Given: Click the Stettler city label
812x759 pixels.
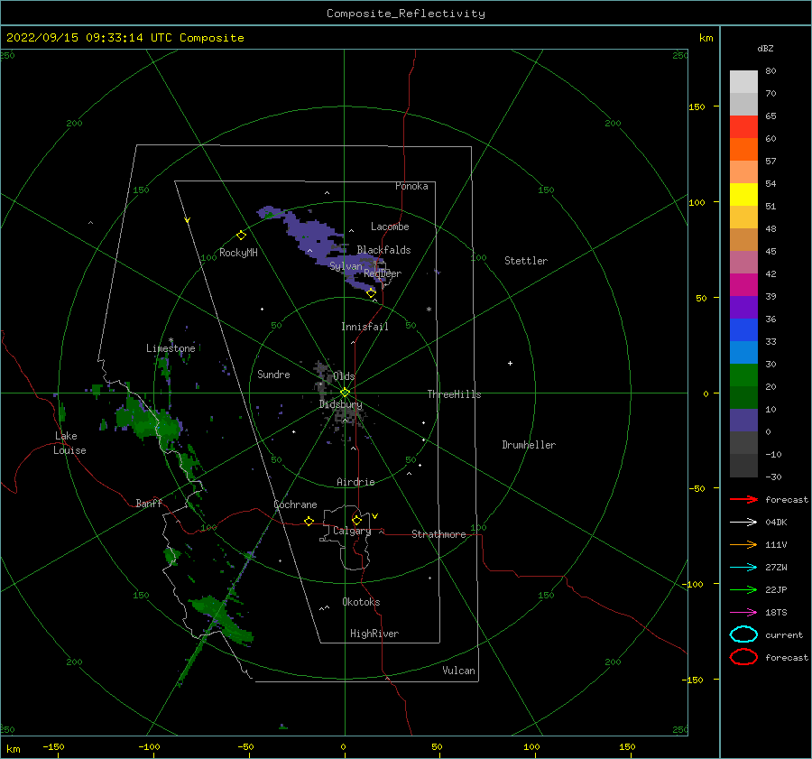Looking at the screenshot, I should (x=526, y=261).
